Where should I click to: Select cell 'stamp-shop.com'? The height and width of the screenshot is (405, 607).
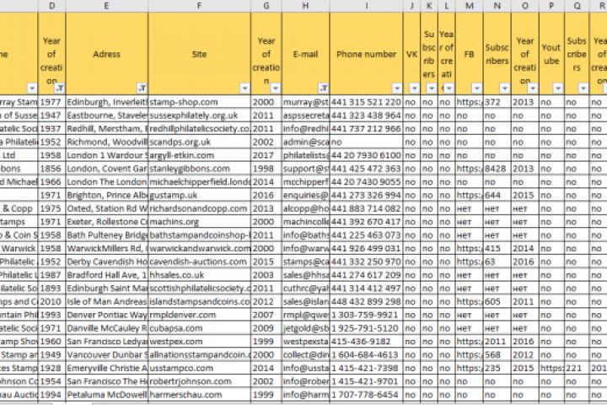(199, 102)
